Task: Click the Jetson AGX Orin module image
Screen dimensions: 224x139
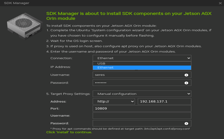Action: click(24, 26)
